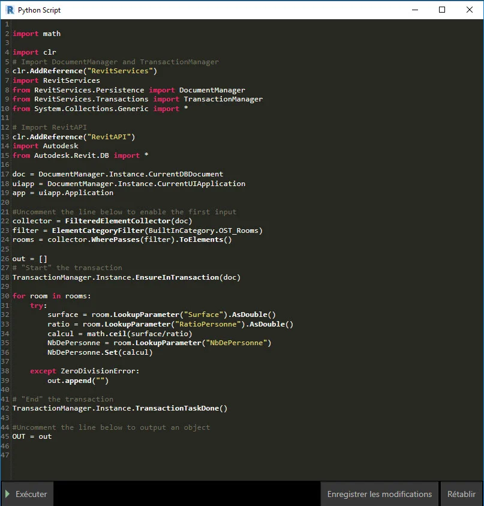Image resolution: width=484 pixels, height=506 pixels.
Task: Click line number 1 in the gutter
Action: (7, 24)
